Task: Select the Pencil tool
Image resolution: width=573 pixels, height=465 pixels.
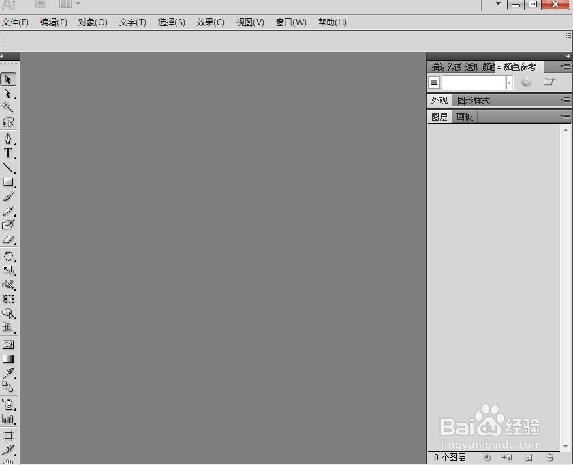Action: [x=8, y=211]
